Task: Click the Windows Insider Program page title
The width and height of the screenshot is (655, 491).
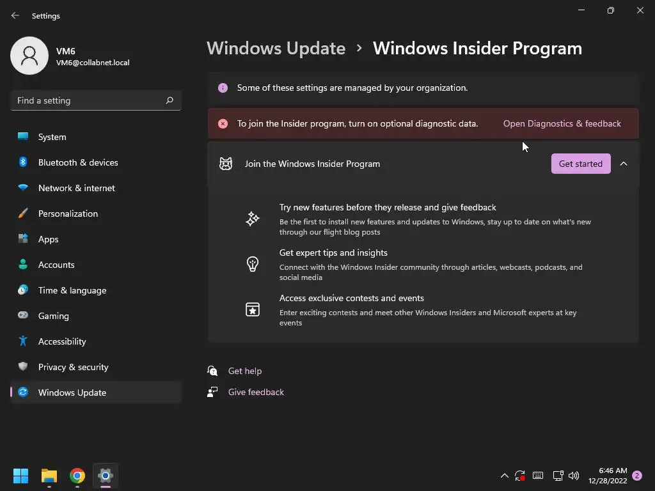Action: pos(477,49)
